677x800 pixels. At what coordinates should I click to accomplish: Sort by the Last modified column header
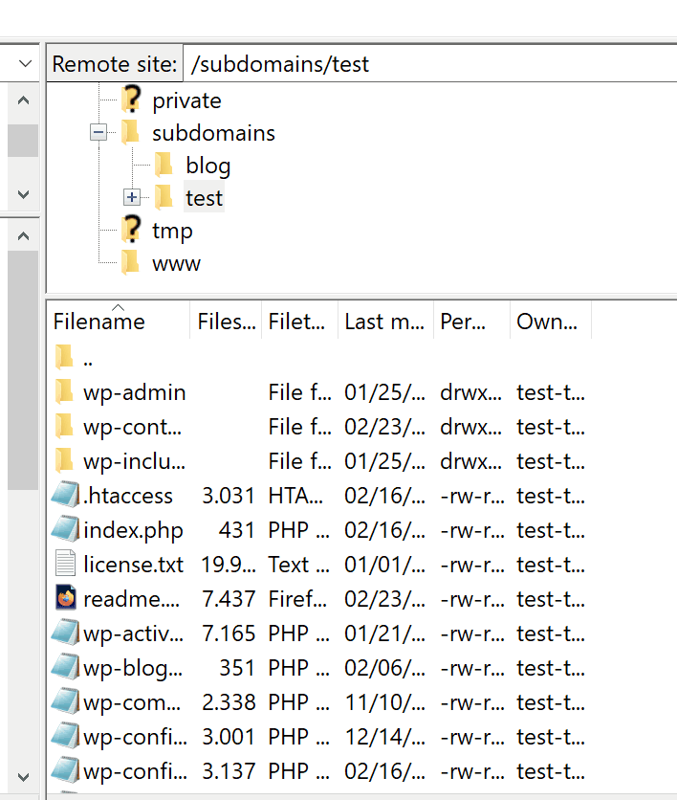pos(386,322)
